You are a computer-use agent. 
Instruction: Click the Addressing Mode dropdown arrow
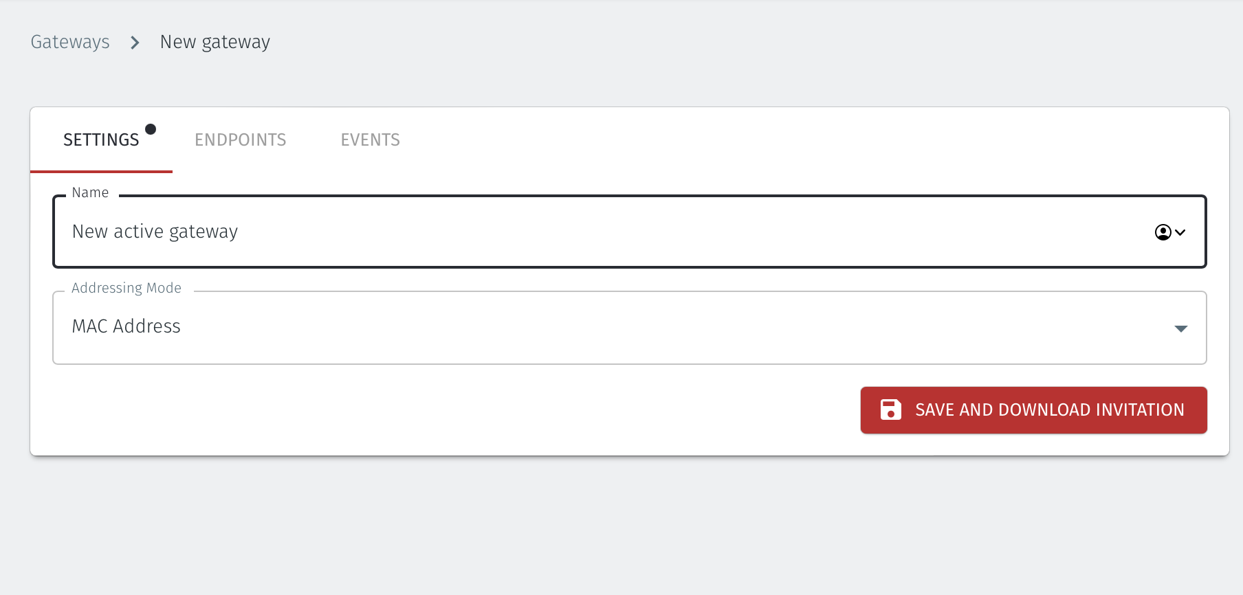click(x=1180, y=328)
